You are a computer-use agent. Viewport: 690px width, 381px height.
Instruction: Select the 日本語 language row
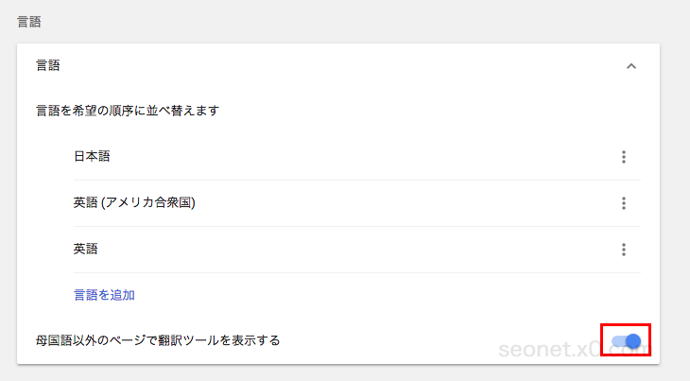point(357,157)
